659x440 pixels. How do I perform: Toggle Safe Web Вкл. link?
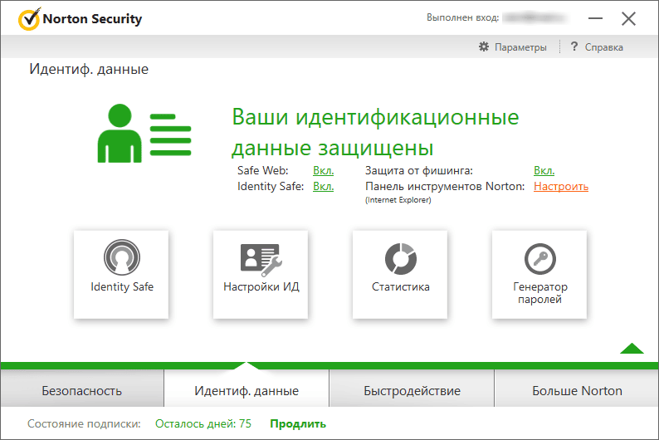coord(323,171)
